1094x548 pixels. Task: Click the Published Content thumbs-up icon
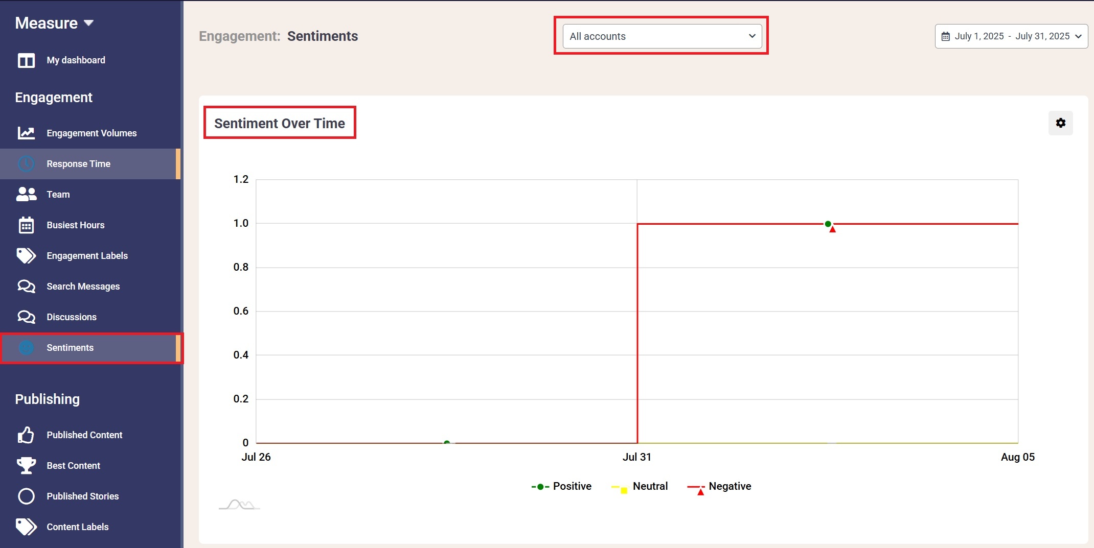26,435
